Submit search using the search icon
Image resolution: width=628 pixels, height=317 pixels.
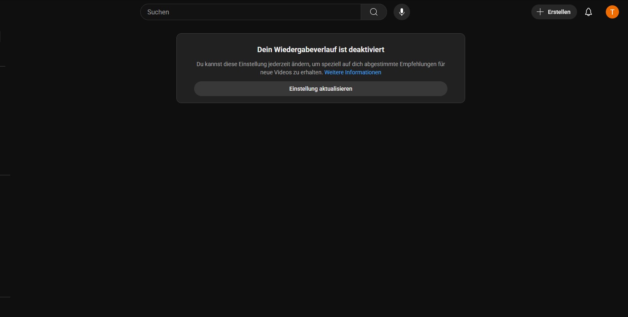coord(373,12)
